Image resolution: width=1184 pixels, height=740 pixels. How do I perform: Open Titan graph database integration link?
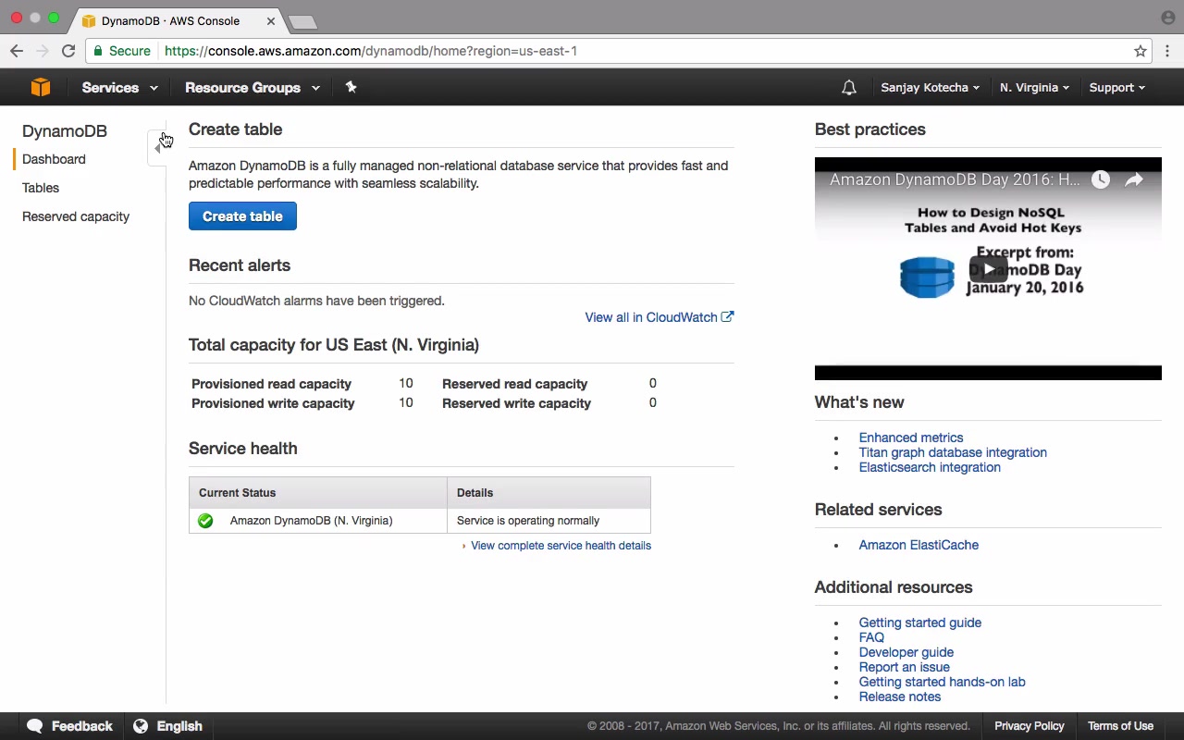tap(953, 452)
